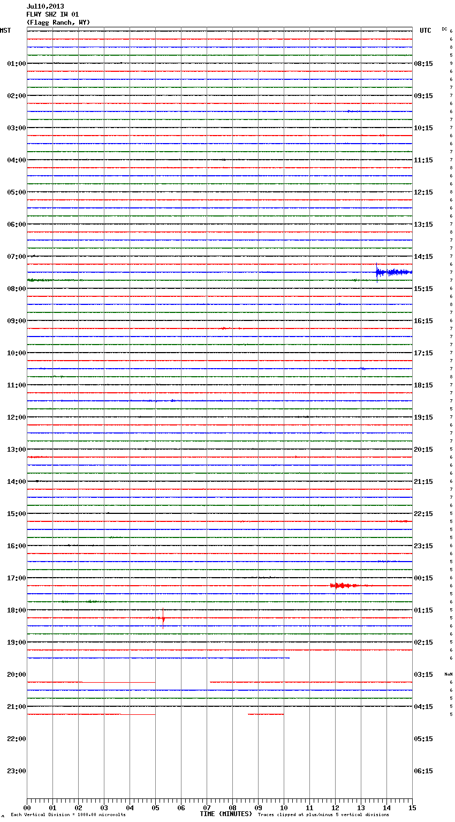Click the "03:00" MST time label
Image resolution: width=455 pixels, height=822 pixels.
click(17, 128)
